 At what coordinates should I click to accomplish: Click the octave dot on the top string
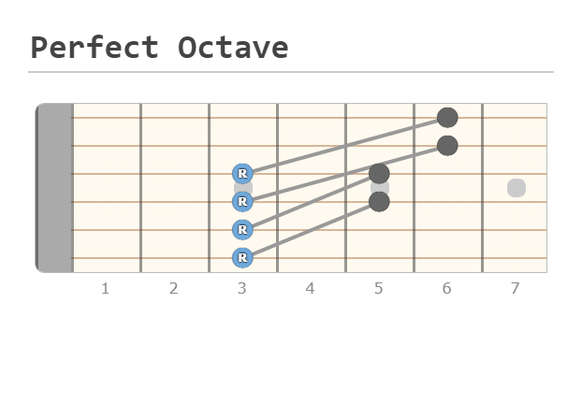447,118
